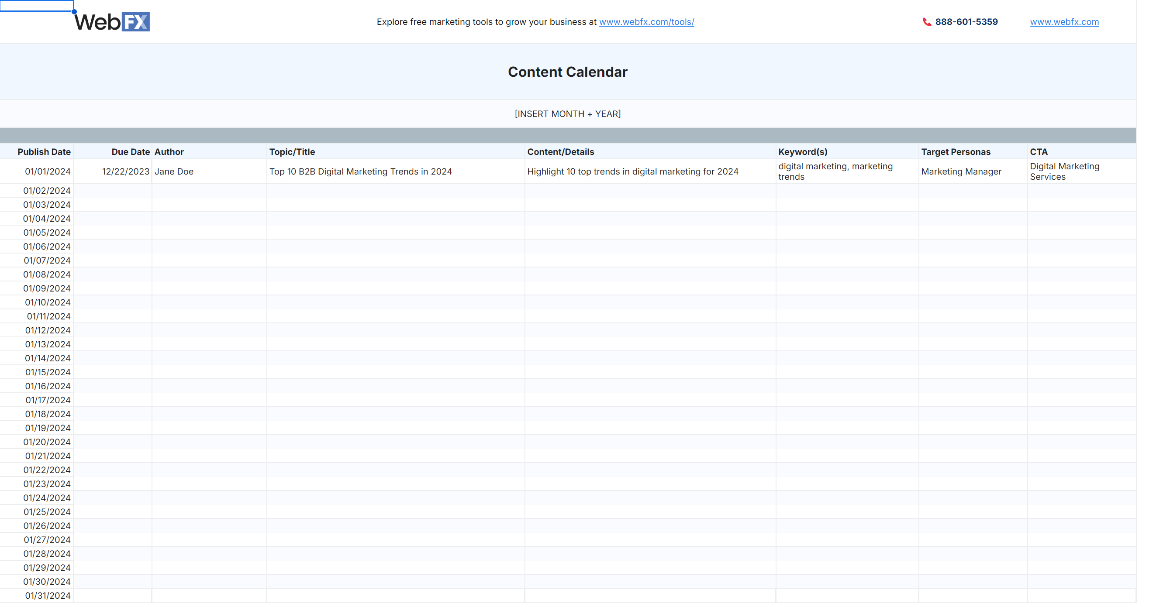The height and width of the screenshot is (607, 1163).
Task: Select the 01/08/2024 date cell
Action: click(x=37, y=274)
